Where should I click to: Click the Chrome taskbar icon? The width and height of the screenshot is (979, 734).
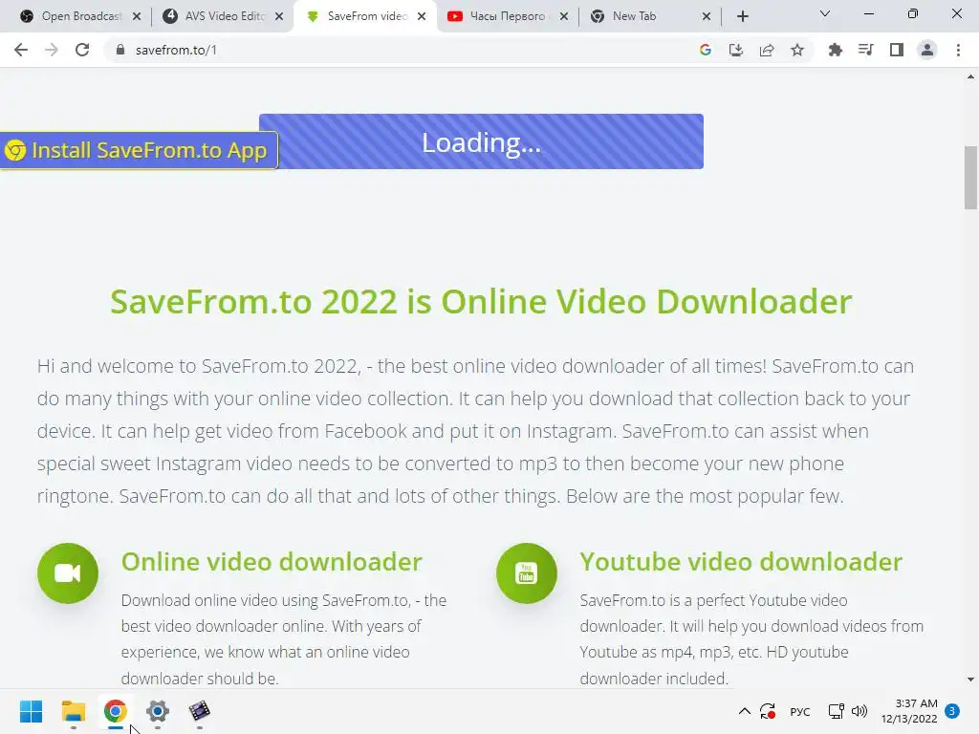tap(116, 711)
